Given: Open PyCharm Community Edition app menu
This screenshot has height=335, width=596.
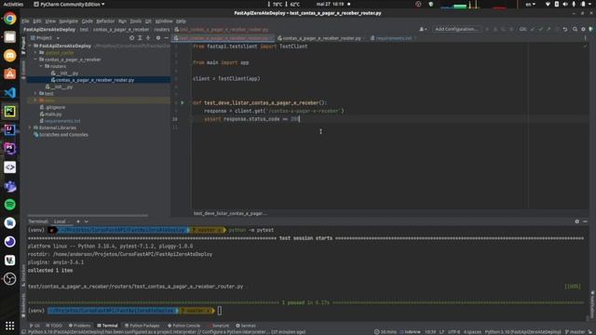Looking at the screenshot, I should (69, 4).
